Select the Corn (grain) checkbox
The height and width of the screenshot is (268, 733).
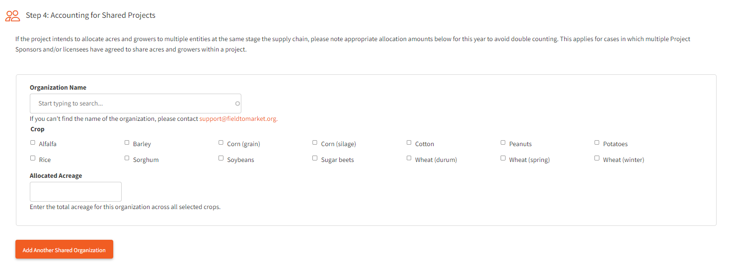click(x=221, y=143)
